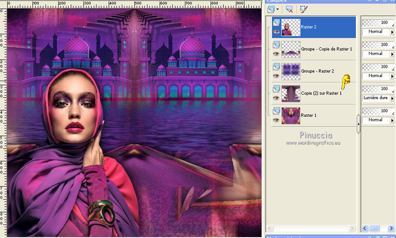
Task: Click layer type icon of Groupe - Copie de Raster 1
Action: click(x=276, y=45)
